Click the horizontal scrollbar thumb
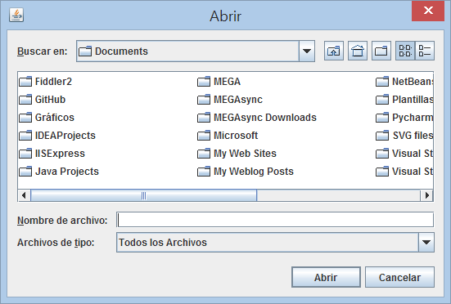Viewport: 451px width, 304px height. click(143, 195)
